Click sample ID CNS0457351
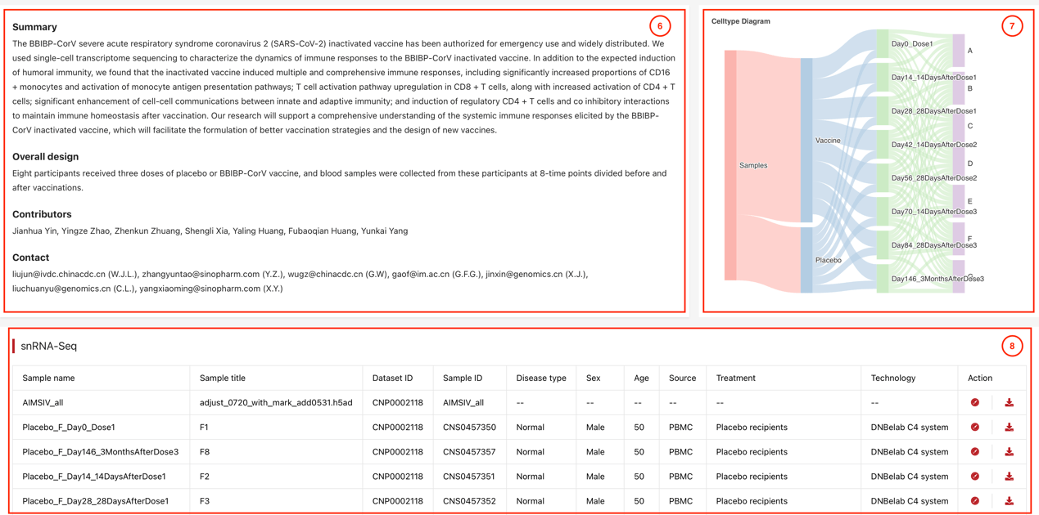The width and height of the screenshot is (1039, 515). (x=469, y=477)
